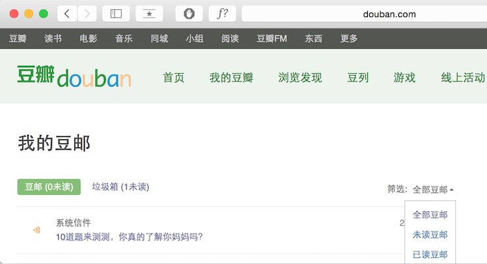The image size is (487, 264).
Task: Open 线上活动 page
Action: click(463, 78)
